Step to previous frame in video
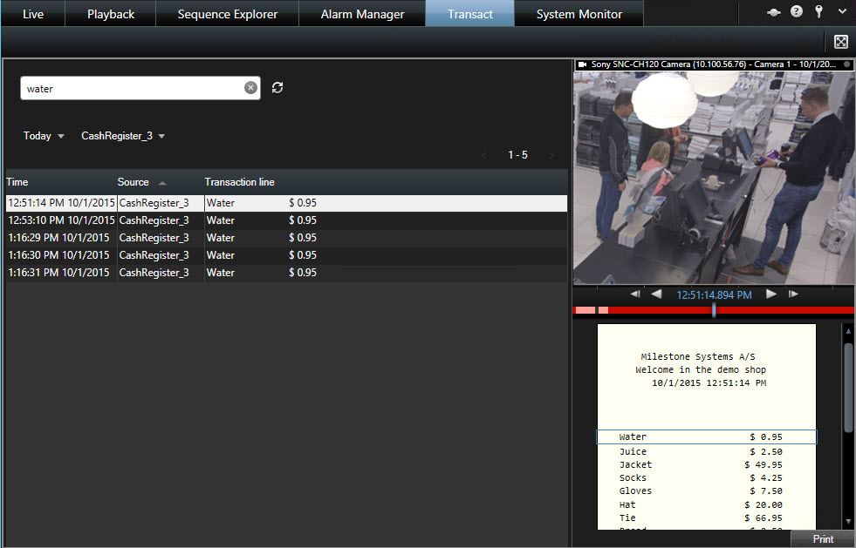 pos(635,294)
